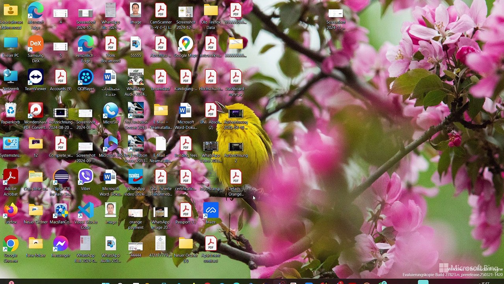504x284 pixels.
Task: Open the Google Maps shortcut
Action: pos(186,47)
